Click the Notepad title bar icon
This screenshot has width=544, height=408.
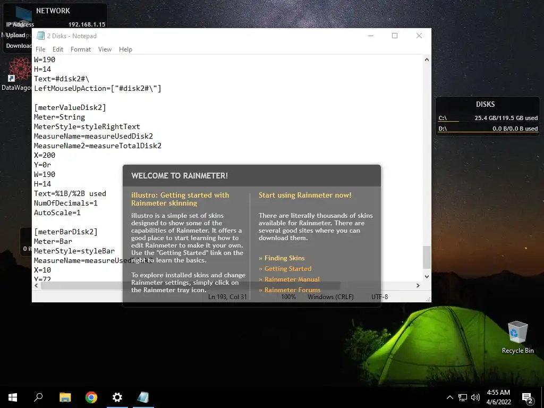click(x=40, y=36)
